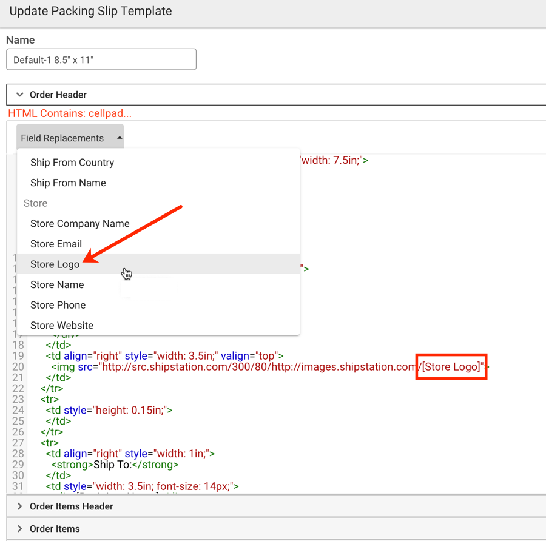
Task: Click the template Name input field
Action: tap(101, 59)
